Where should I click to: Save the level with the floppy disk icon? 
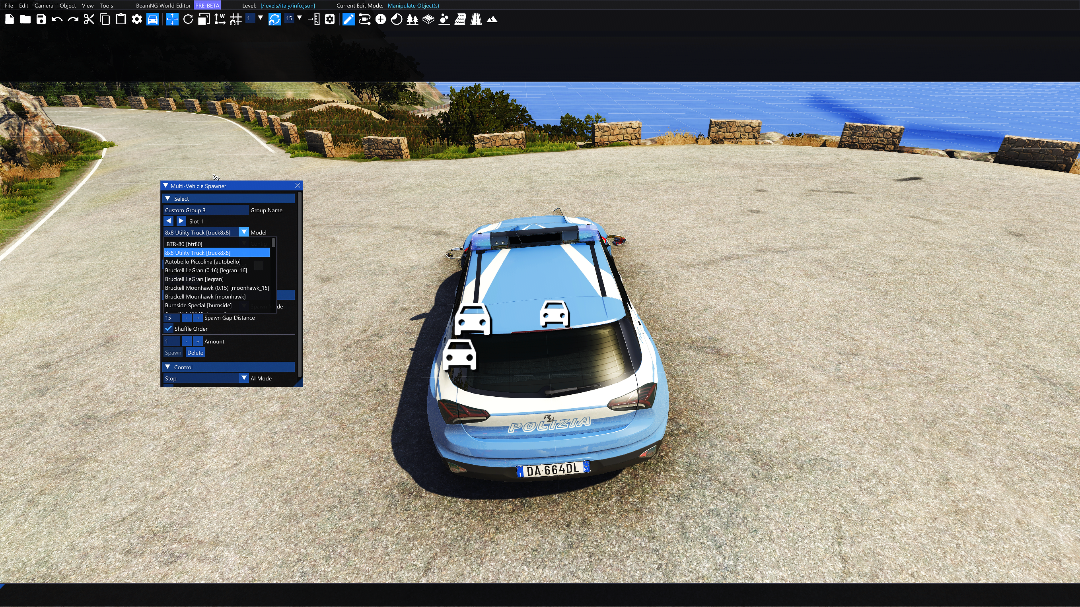41,19
